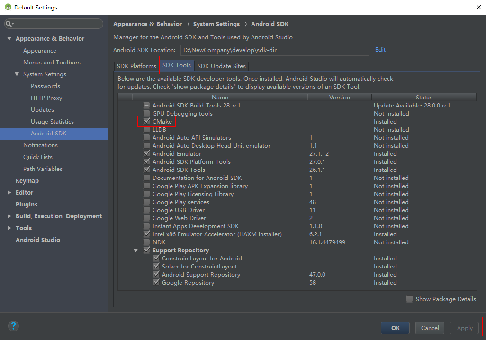Switch to SDK Platforms tab
486x340 pixels.
click(137, 66)
